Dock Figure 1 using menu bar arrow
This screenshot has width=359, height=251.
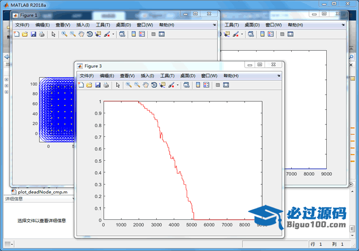214,25
